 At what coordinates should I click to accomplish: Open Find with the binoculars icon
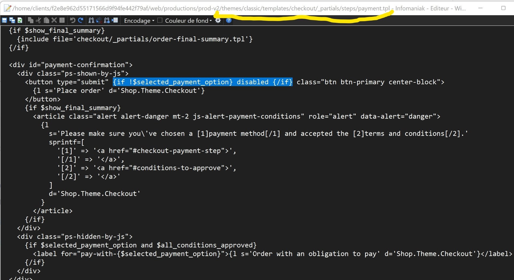[91, 20]
